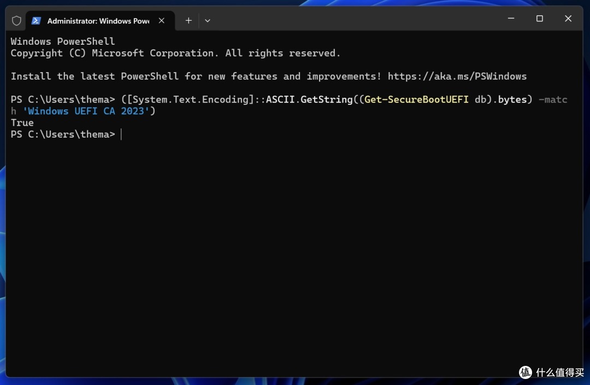Click the Copyright Microsoft Corporation line
This screenshot has height=385, width=590.
tap(175, 53)
